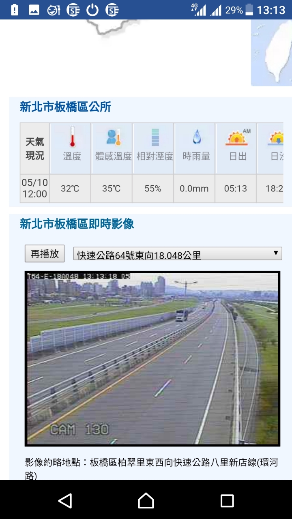The height and width of the screenshot is (519, 292).
Task: Tap the image notification icon in status bar
Action: point(34,10)
